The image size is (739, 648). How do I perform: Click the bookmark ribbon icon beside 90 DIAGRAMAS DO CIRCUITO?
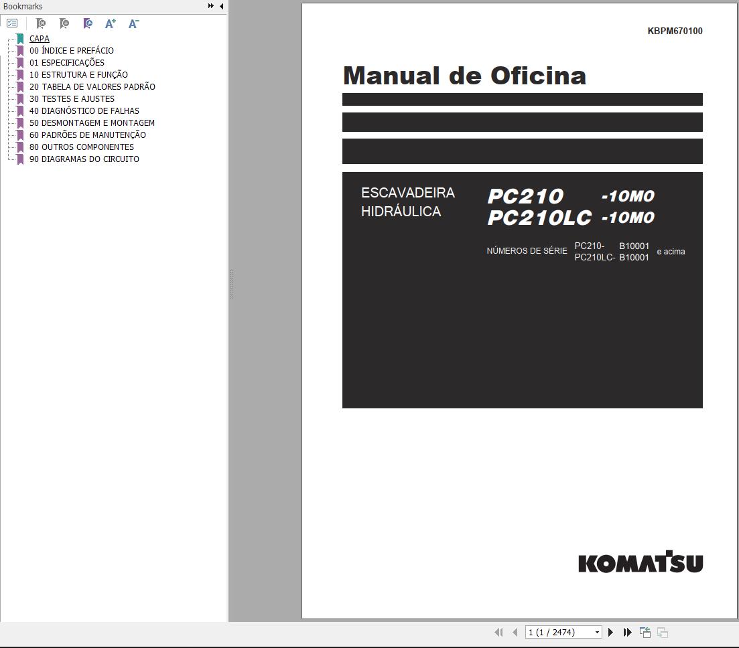coord(20,159)
